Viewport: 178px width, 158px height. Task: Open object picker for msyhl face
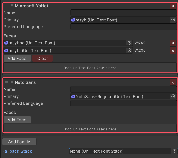[129, 50]
